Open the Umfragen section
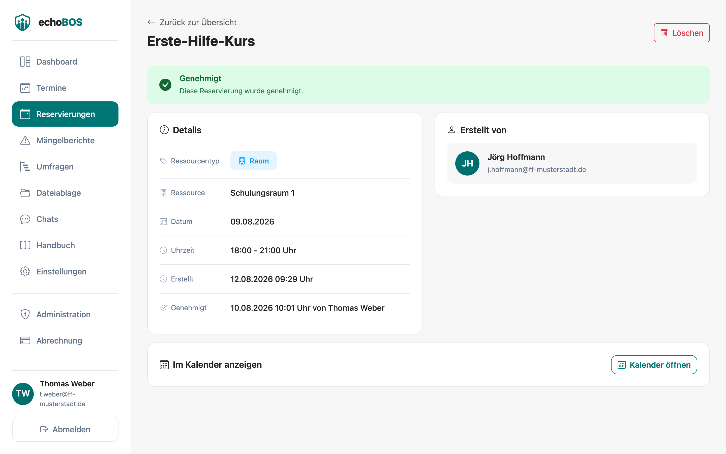The height and width of the screenshot is (454, 726). [65, 166]
